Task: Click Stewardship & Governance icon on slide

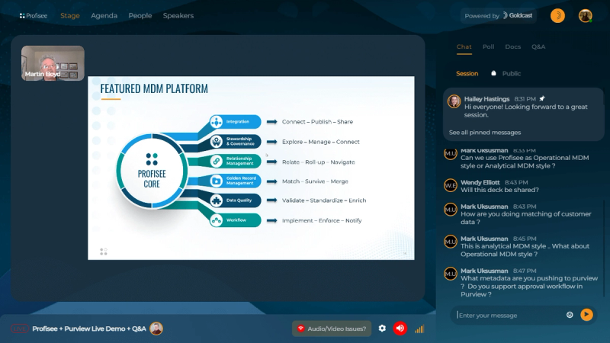Action: (x=217, y=142)
